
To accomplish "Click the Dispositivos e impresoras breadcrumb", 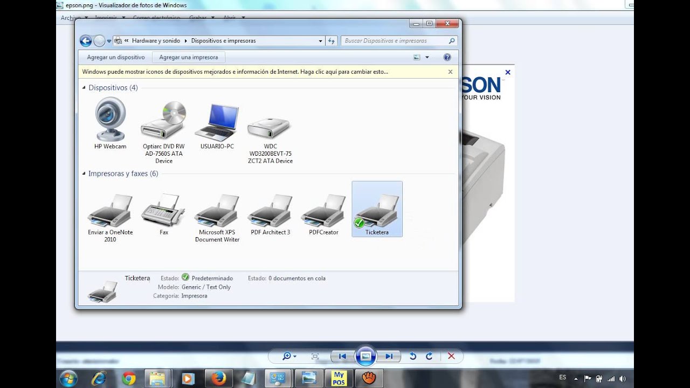I will pos(223,41).
